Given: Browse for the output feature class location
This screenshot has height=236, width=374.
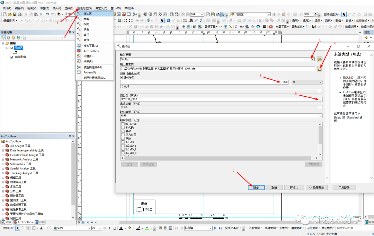Looking at the screenshot, I should tap(320, 69).
